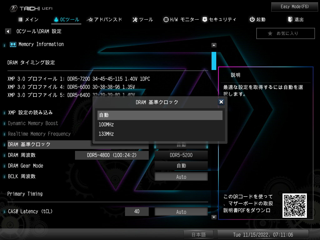Open the セキュリティ tab
This screenshot has height=240, width=320.
(x=219, y=20)
